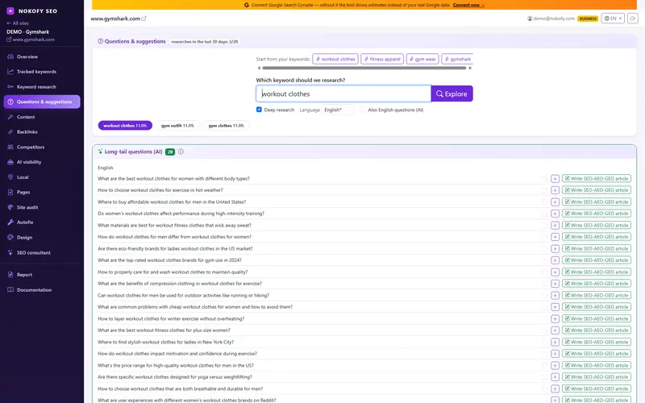The height and width of the screenshot is (403, 645).
Task: Click 'breathable and durable for men' question text
Action: [180, 388]
